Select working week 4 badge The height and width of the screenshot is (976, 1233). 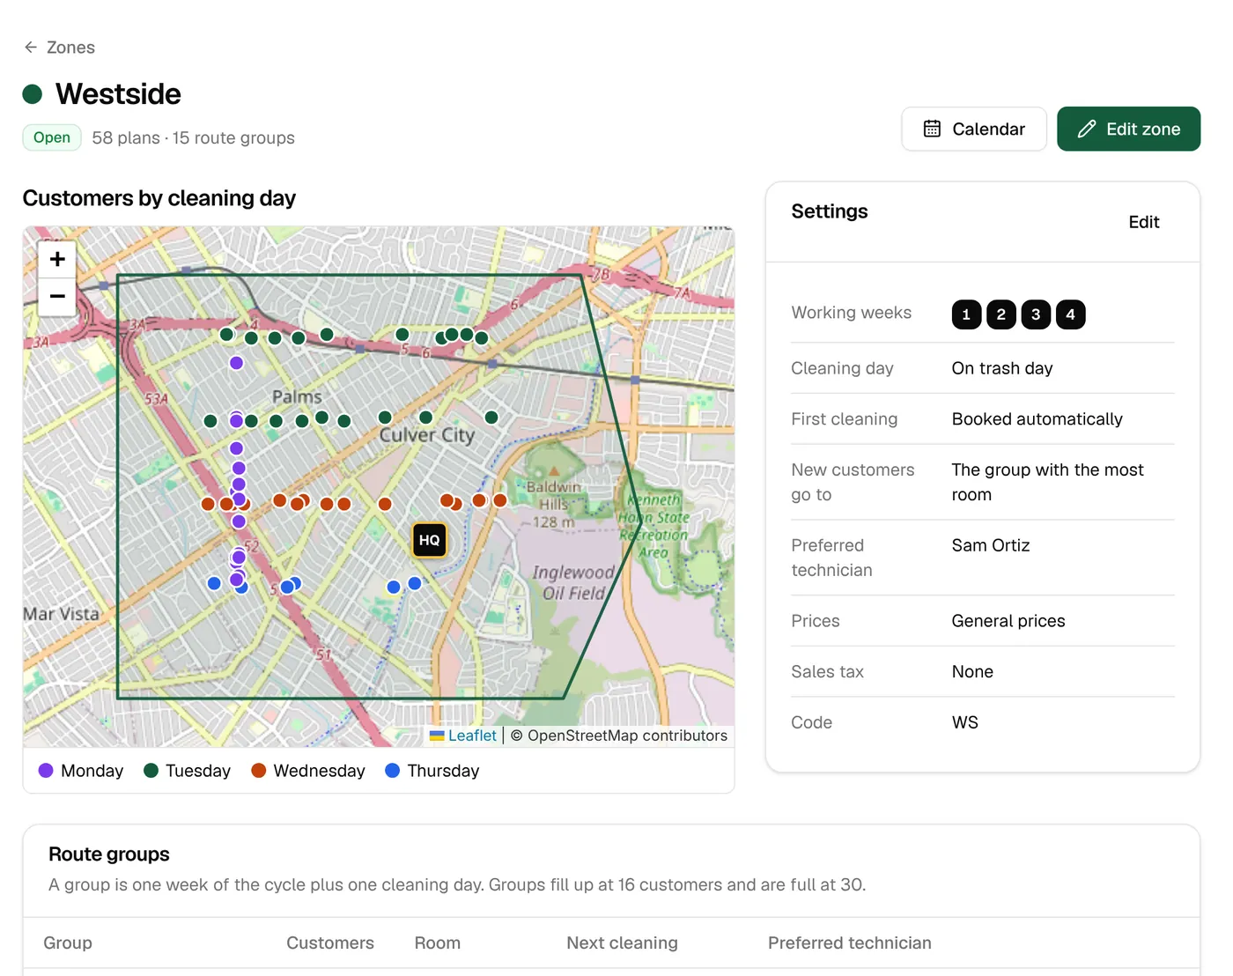coord(1070,314)
